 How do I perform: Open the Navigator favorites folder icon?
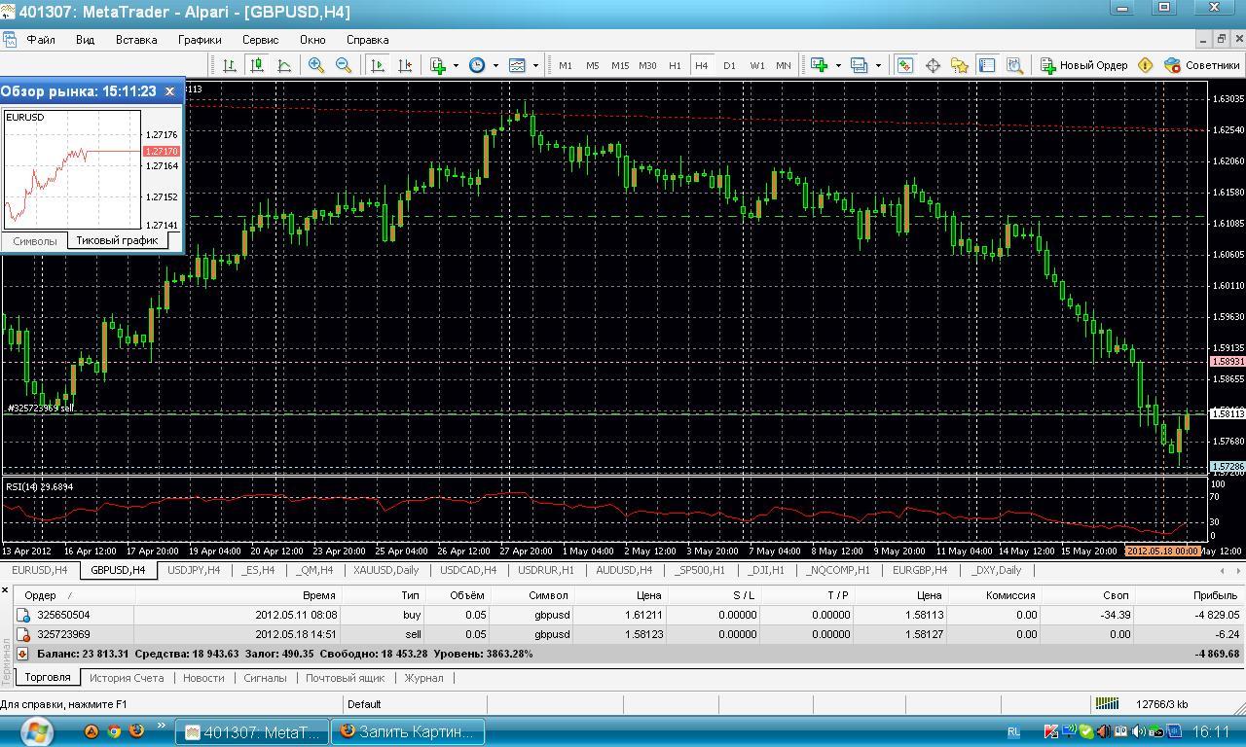coord(960,65)
